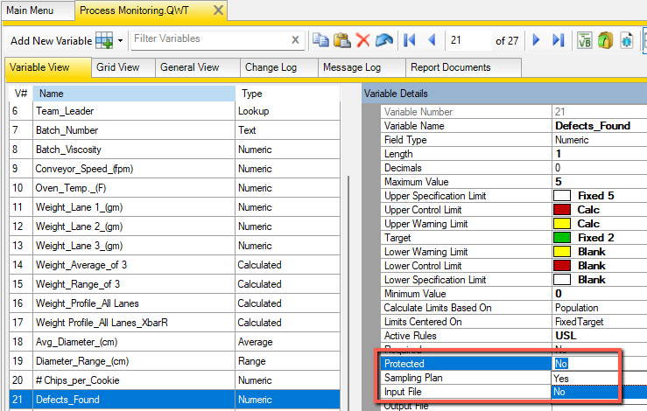The image size is (647, 411).
Task: Select the Weight_Lane 2_(gm) row
Action: 174,226
